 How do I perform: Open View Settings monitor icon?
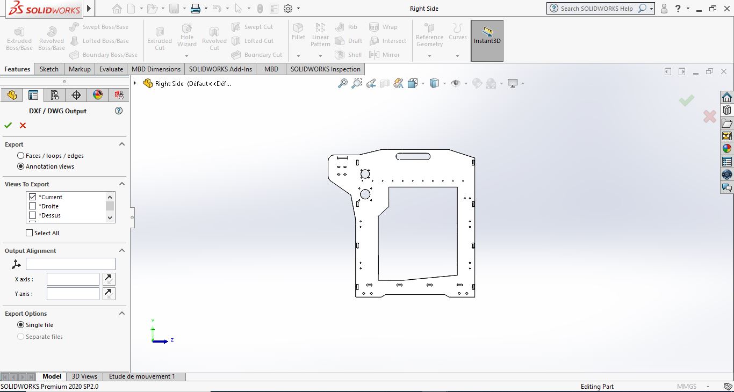pos(513,83)
